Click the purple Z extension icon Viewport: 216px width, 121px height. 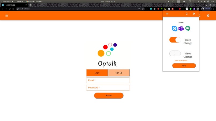[194, 9]
